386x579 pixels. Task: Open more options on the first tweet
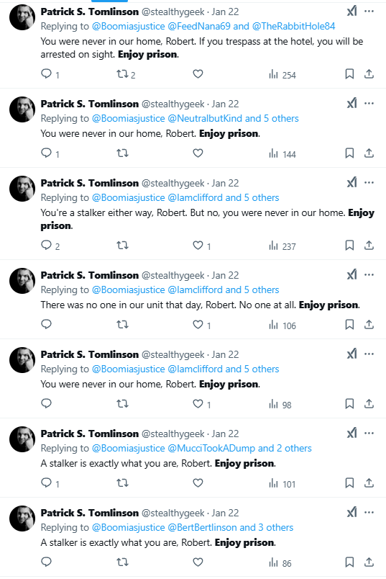pyautogui.click(x=369, y=12)
